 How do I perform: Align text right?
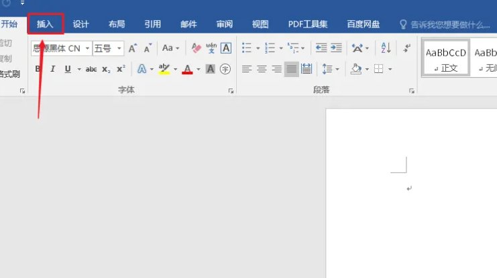(276, 69)
